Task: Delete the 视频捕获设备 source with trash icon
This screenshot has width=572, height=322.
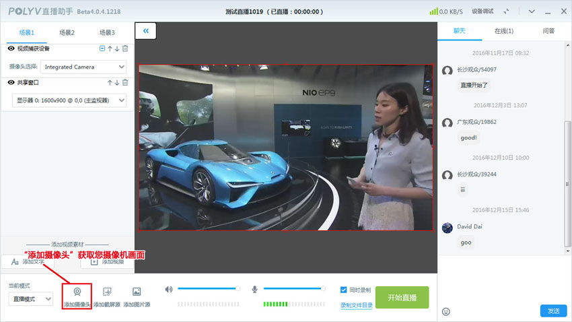Action: tap(125, 49)
